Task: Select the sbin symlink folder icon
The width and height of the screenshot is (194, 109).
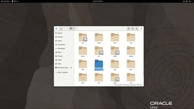Action: pos(115,77)
